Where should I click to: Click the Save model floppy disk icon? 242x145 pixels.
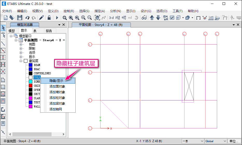click(20, 18)
